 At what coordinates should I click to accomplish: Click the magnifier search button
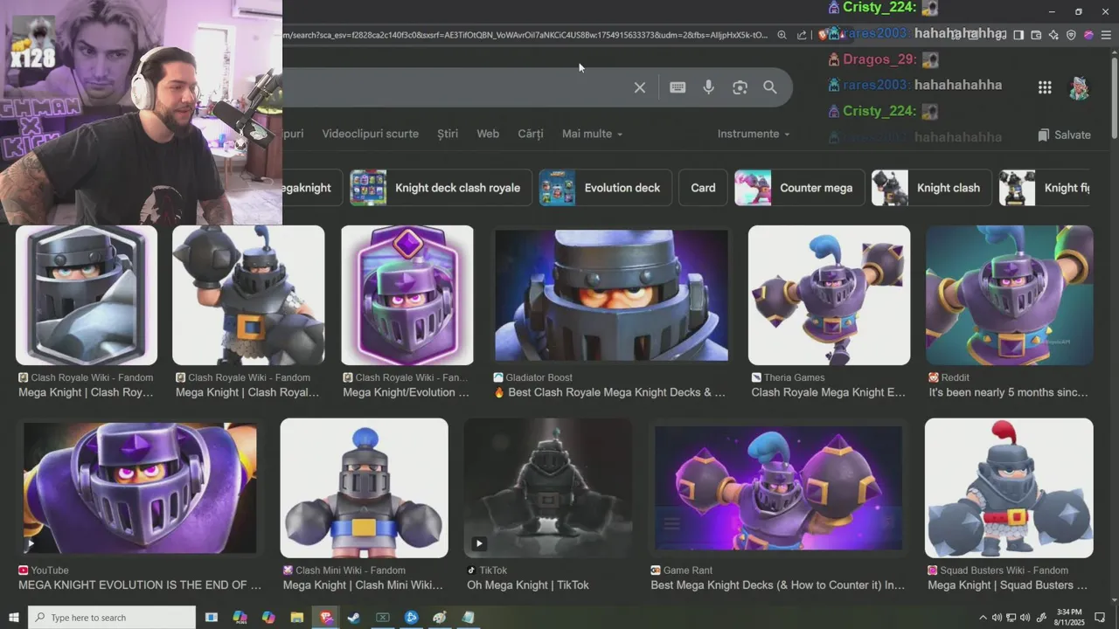click(x=770, y=87)
